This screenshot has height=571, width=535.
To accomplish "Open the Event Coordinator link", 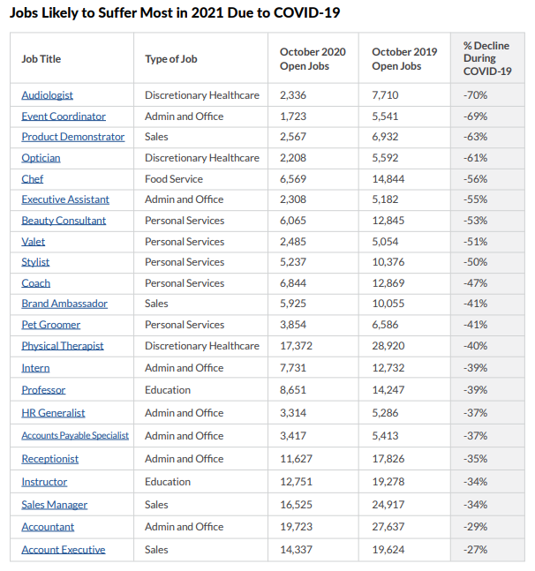I will [64, 116].
